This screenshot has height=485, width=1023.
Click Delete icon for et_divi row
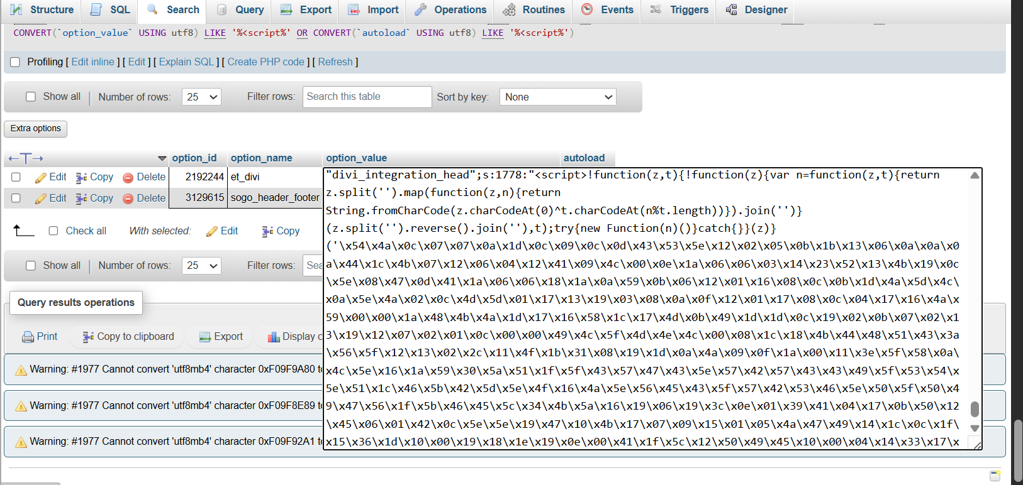coord(128,178)
